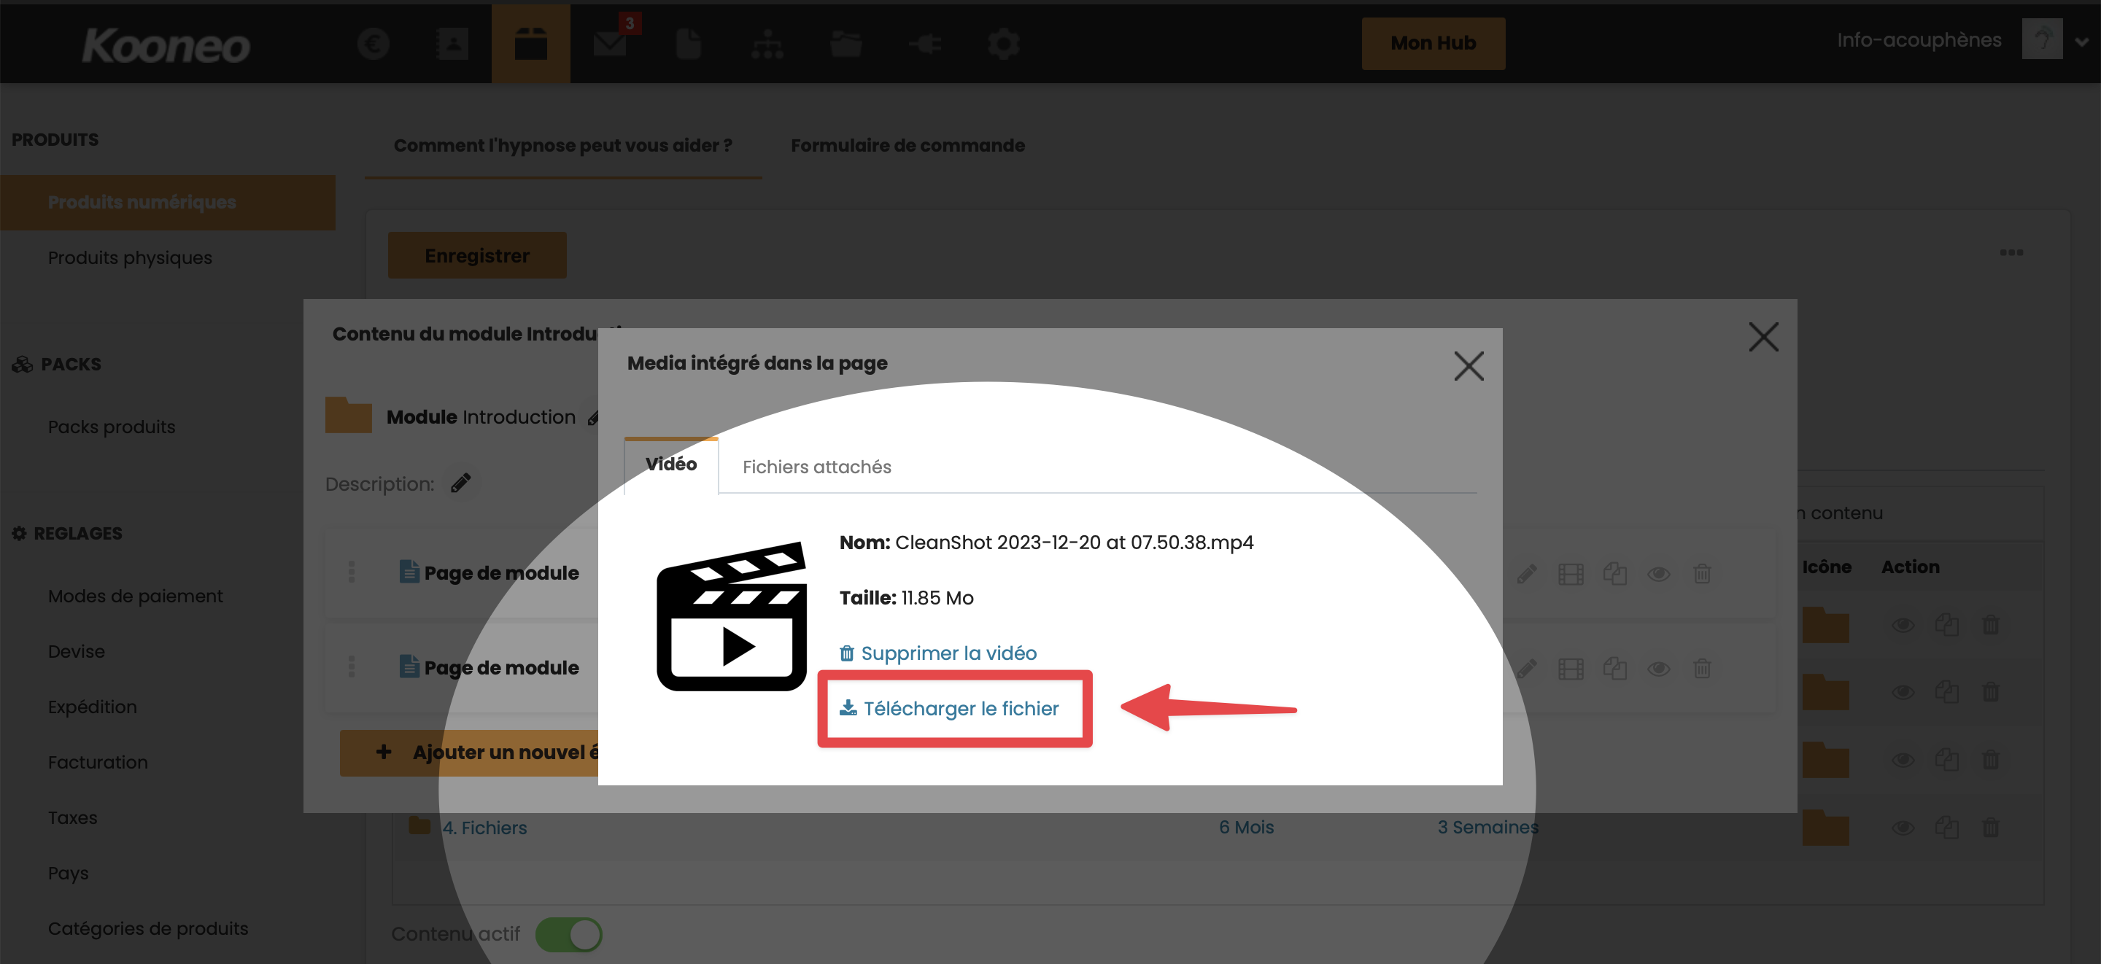Toggle eye visibility on first Page de module
Image resolution: width=2101 pixels, height=964 pixels.
coord(1657,574)
